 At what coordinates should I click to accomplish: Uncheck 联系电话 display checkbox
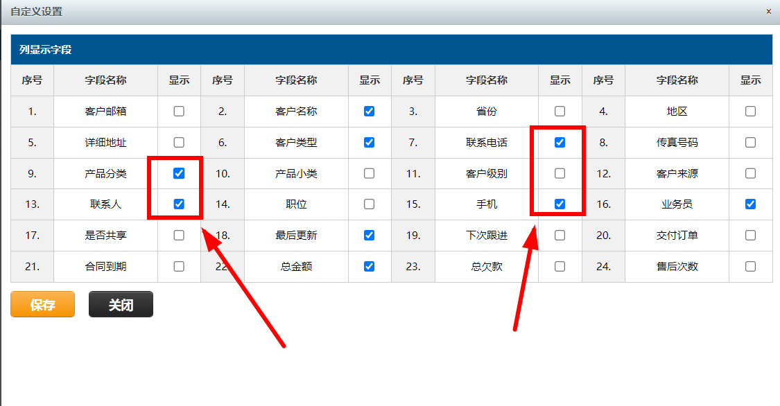click(560, 143)
